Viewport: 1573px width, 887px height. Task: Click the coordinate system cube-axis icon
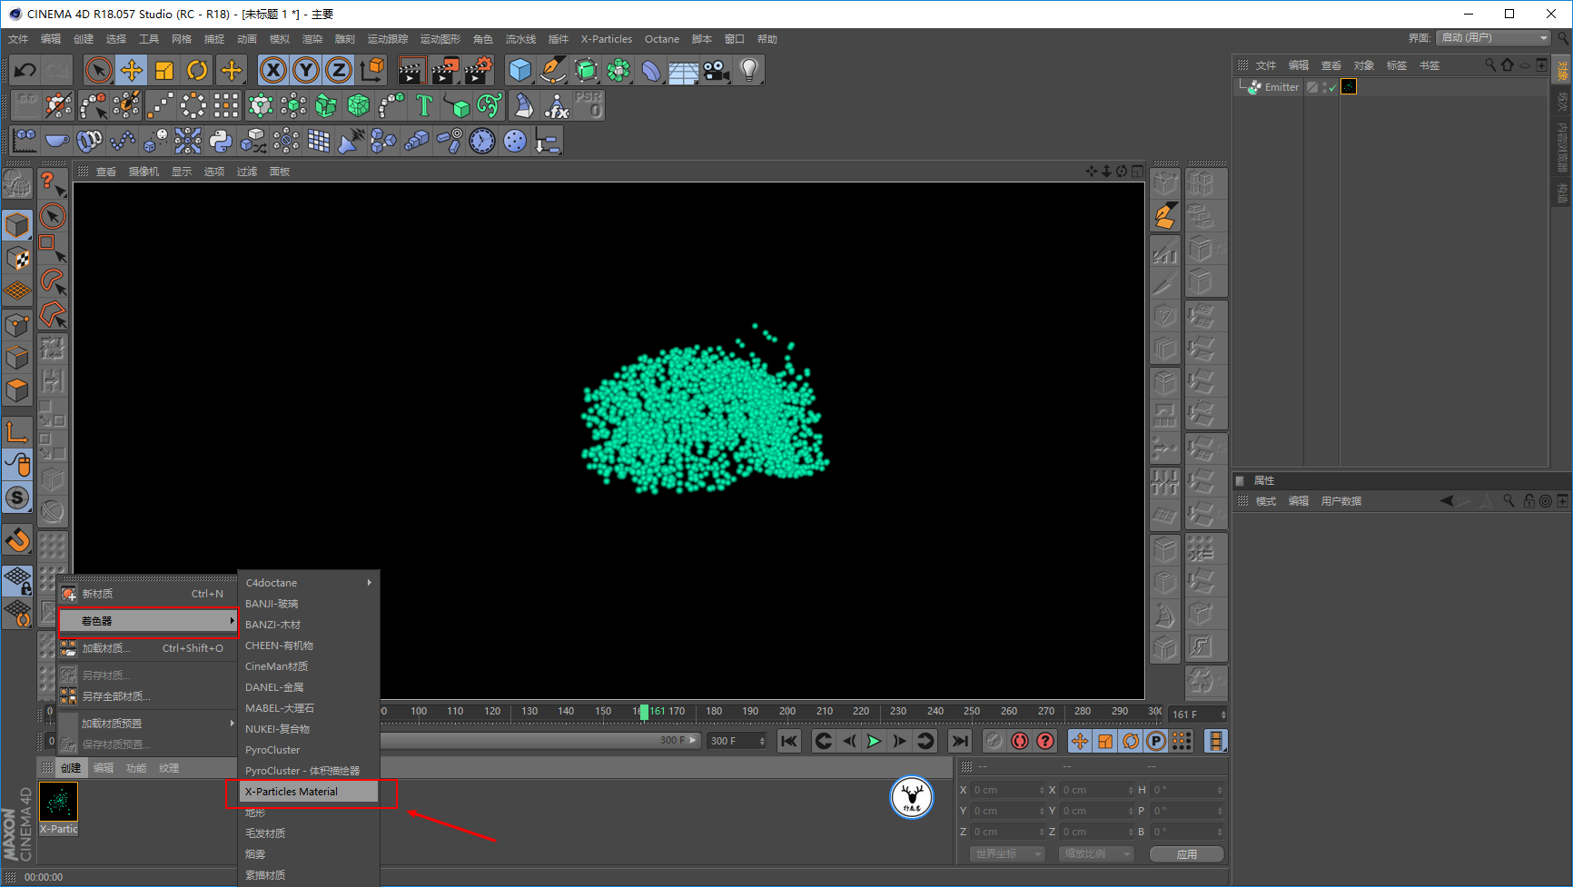[x=371, y=70]
